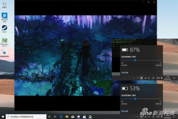Click best battery life icon in 87% flyout

click(x=123, y=63)
